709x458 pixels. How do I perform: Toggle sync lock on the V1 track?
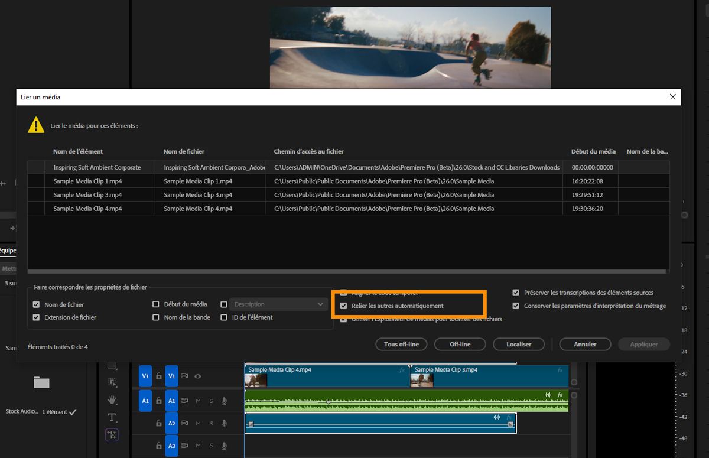(185, 376)
